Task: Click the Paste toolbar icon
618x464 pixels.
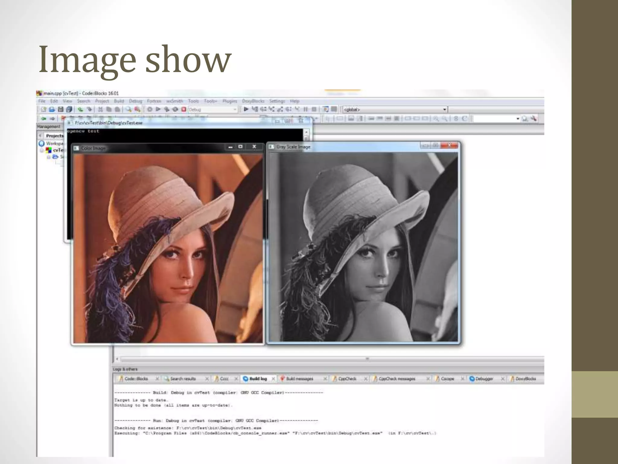Action: pyautogui.click(x=117, y=109)
